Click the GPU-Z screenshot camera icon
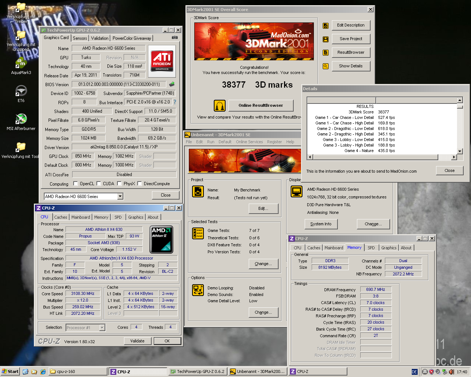471x377 pixels. coord(175,38)
